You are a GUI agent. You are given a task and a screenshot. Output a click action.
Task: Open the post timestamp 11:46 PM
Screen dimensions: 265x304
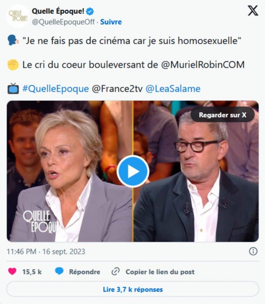[x=46, y=252]
